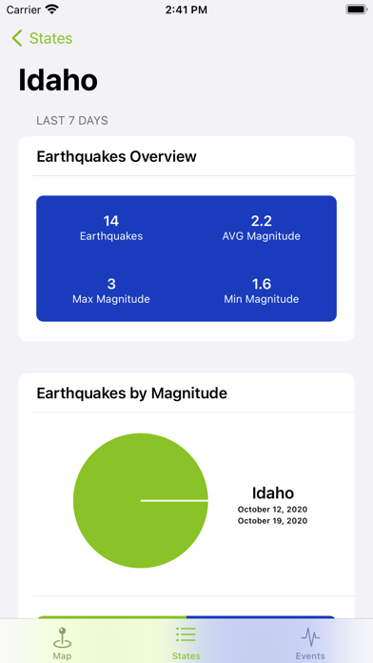
Task: Tap the Wi-Fi status icon
Action: [52, 10]
